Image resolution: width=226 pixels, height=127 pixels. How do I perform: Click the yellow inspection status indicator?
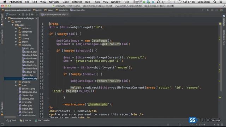point(220,24)
